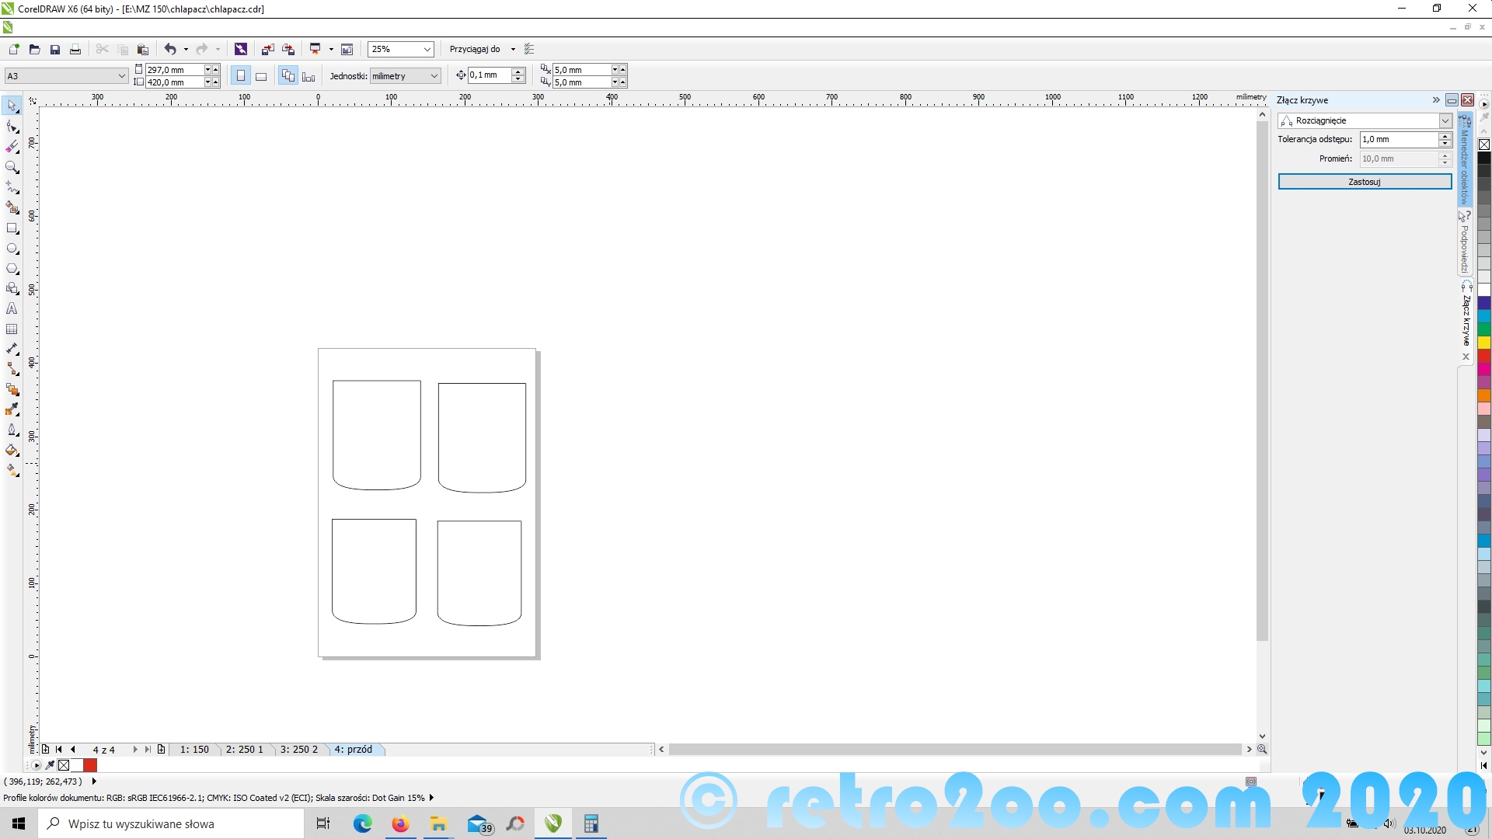This screenshot has height=839, width=1492.
Task: Click the Zastosuj button
Action: point(1365,182)
